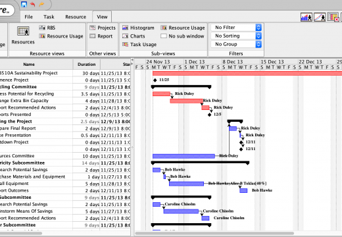Click the split pane collapse arrow
The height and width of the screenshot is (237, 342).
point(132,60)
